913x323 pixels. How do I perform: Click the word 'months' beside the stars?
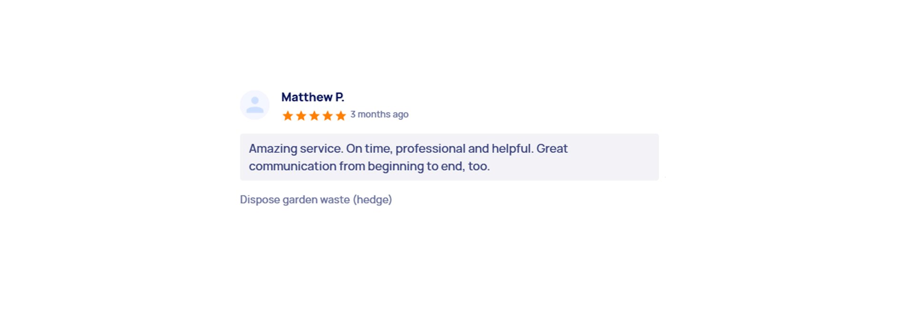point(374,114)
